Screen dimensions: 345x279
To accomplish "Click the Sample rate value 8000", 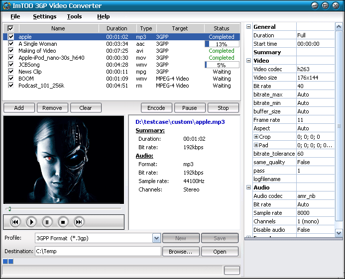I will pos(303,213).
